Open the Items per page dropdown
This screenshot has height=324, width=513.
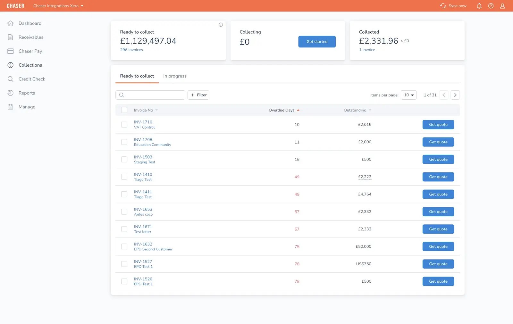(408, 95)
